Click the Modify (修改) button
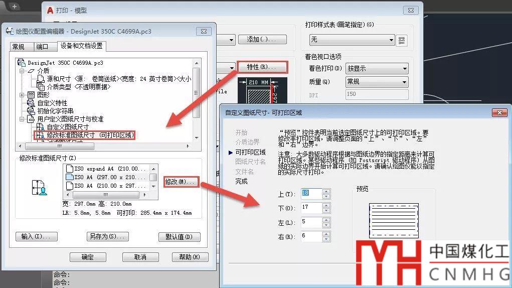Screen dimensions: 512x288 (180, 182)
